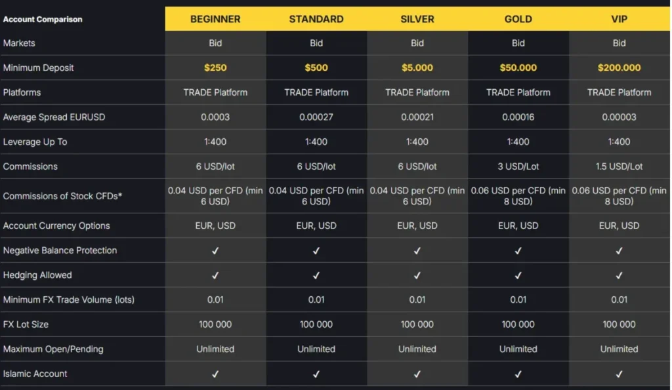Click the Islamic Account checkmark under Beginner
Viewport: 672px width, 390px height.
click(x=215, y=374)
